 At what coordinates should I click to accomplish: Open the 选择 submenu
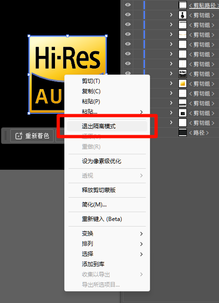pyautogui.click(x=107, y=254)
